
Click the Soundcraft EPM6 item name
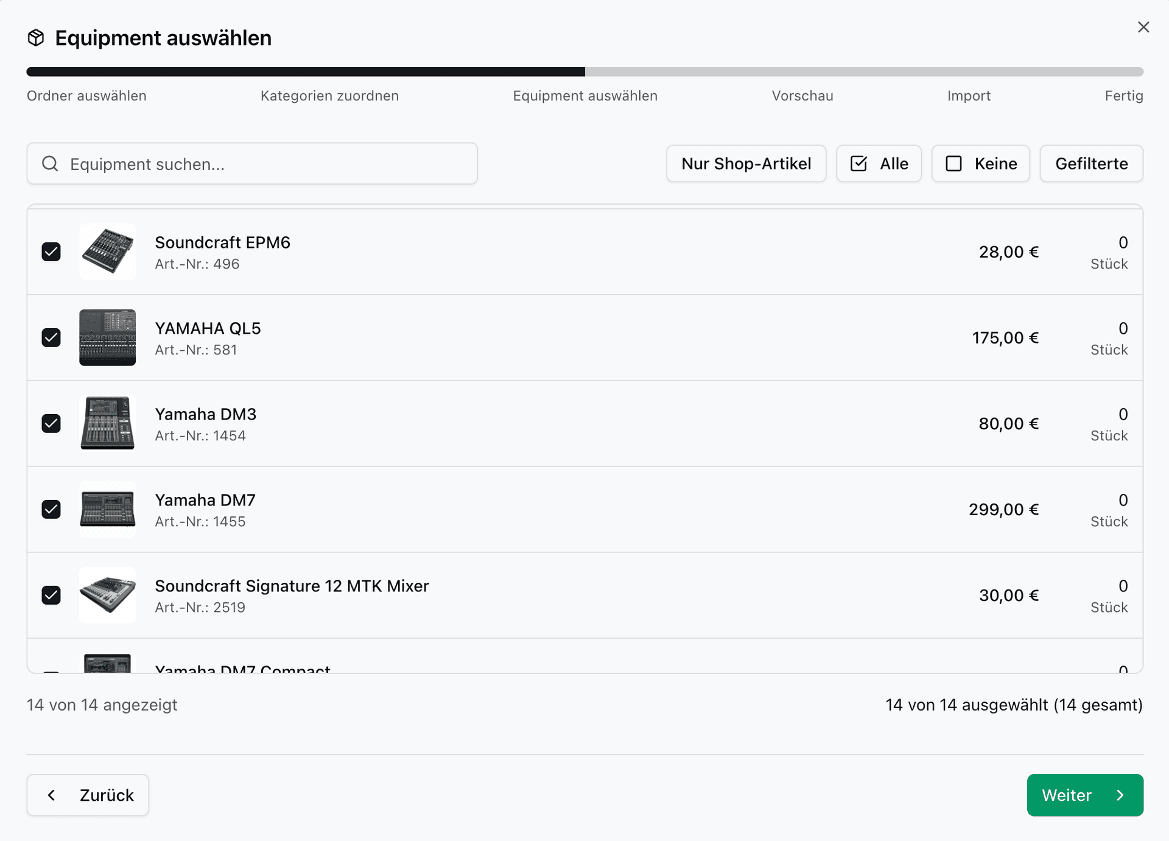pyautogui.click(x=222, y=242)
